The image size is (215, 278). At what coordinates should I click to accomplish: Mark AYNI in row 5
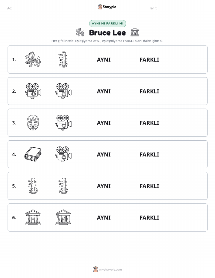[x=104, y=186]
